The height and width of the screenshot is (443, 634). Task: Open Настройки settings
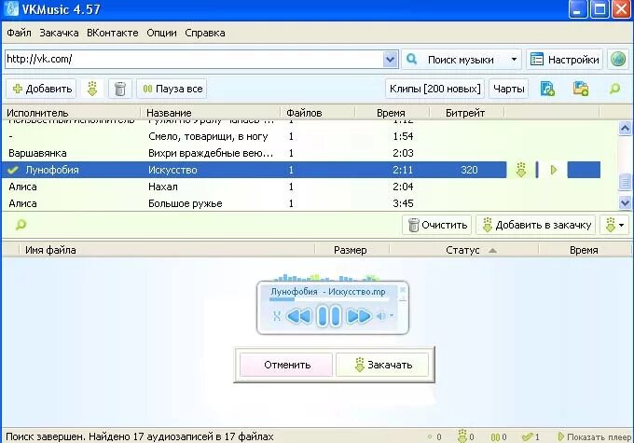pyautogui.click(x=564, y=60)
